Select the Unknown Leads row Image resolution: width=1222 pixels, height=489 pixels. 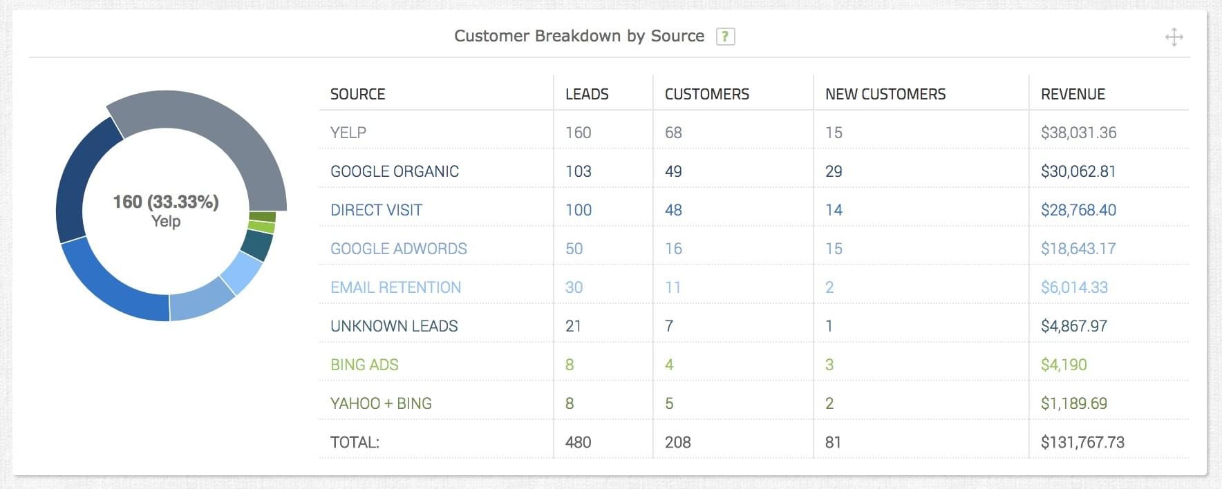pyautogui.click(x=394, y=326)
